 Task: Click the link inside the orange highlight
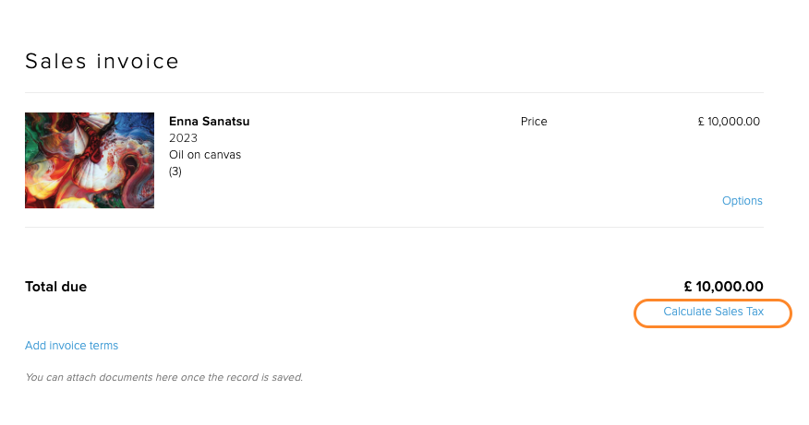tap(713, 312)
